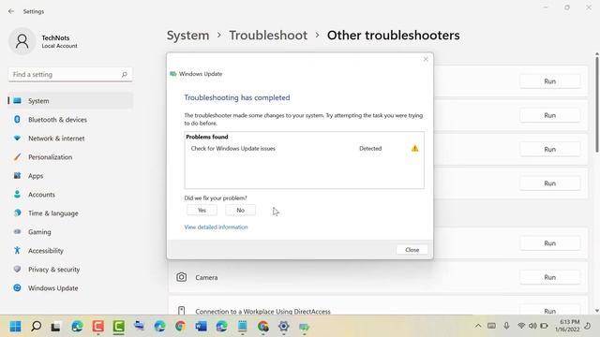This screenshot has height=337, width=600.
Task: Click the troubleshooter icon on the taskbar
Action: [304, 327]
